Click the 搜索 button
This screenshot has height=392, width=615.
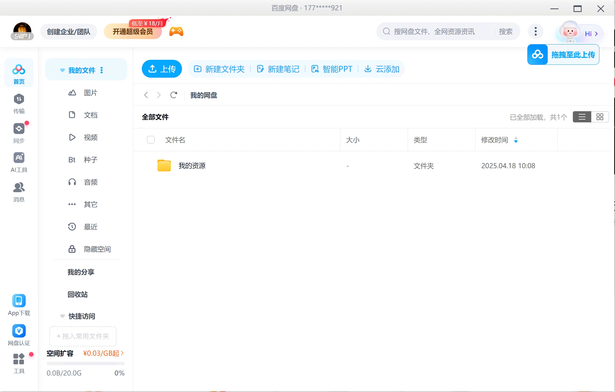click(506, 32)
